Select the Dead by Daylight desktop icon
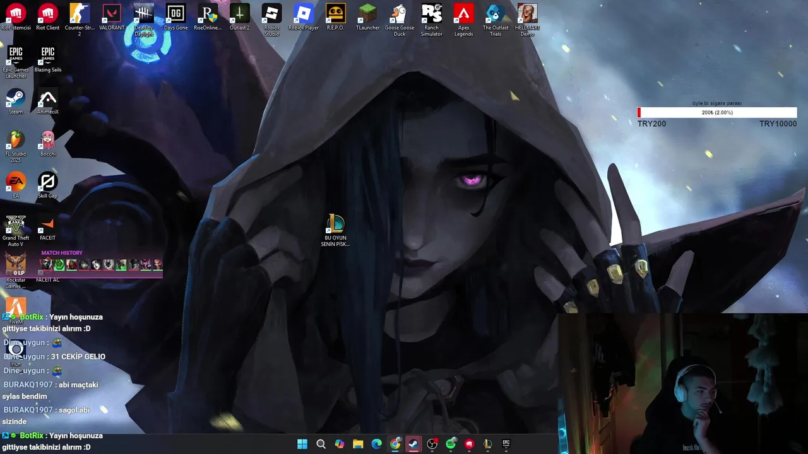 tap(143, 20)
